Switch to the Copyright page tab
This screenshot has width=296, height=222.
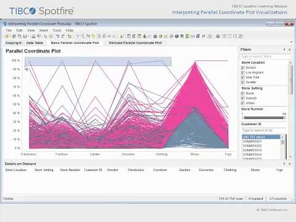14,43
